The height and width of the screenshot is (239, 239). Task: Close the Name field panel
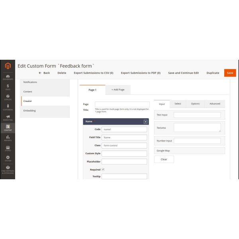pyautogui.click(x=145, y=121)
